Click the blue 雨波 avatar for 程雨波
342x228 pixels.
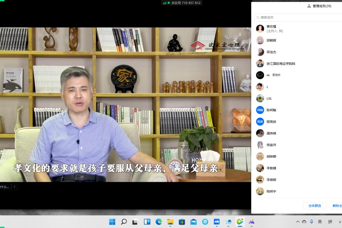tap(260, 122)
